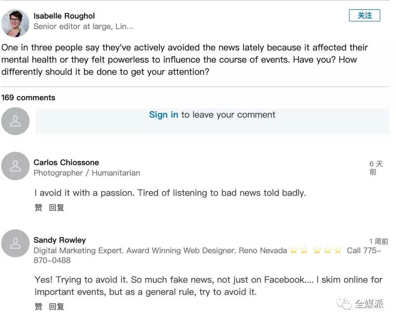The image size is (396, 321).
Task: Click the 1 周前 timestamp on Sandy's comment
Action: (x=378, y=241)
